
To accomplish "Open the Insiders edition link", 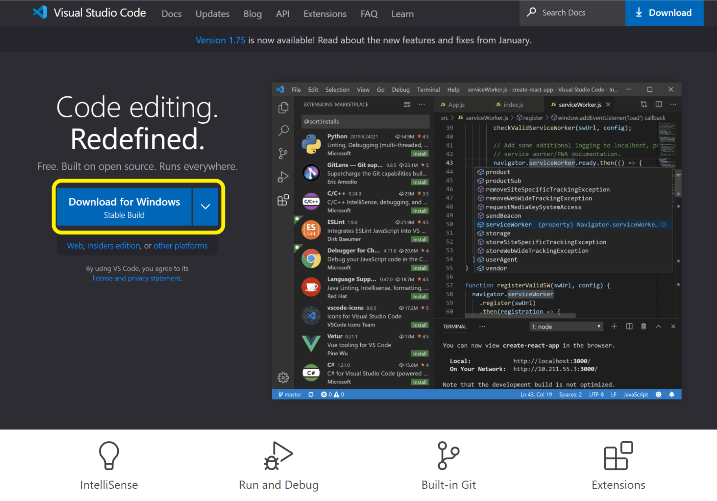I will [x=113, y=245].
